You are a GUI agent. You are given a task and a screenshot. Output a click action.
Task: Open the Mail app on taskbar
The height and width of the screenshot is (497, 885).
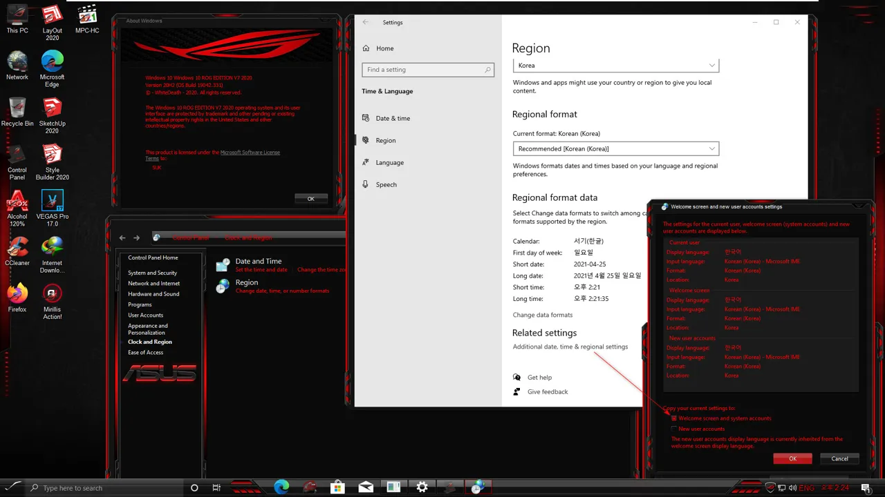point(365,487)
